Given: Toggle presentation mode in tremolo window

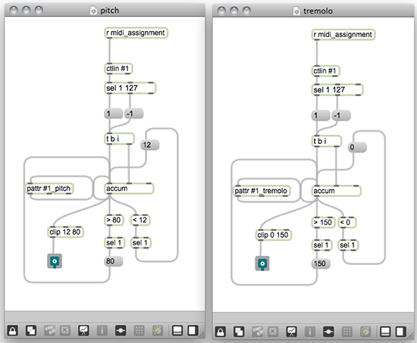Looking at the screenshot, I should [291, 332].
